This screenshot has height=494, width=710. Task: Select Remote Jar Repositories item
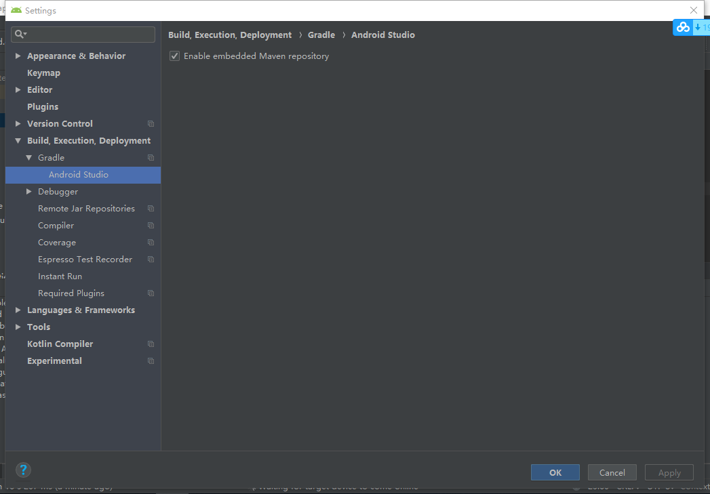86,209
